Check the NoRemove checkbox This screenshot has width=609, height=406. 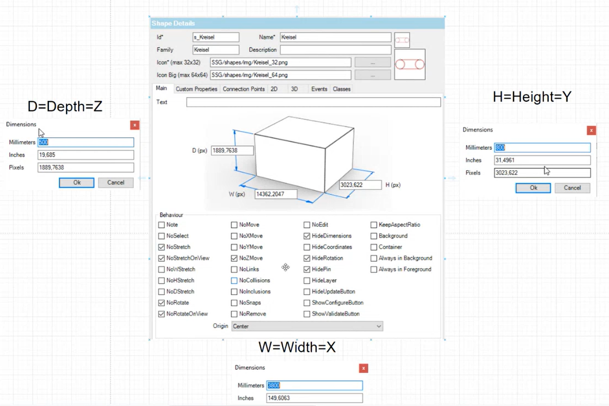(234, 314)
